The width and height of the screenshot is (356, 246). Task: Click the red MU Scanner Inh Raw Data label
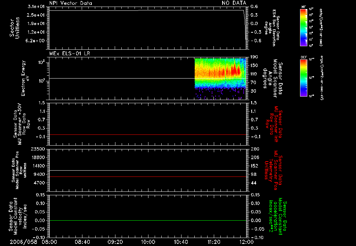[x=274, y=124]
